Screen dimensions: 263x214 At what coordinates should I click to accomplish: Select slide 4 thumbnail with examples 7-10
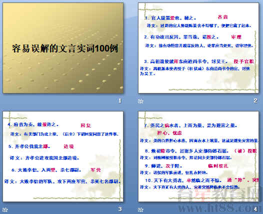click(x=198, y=156)
